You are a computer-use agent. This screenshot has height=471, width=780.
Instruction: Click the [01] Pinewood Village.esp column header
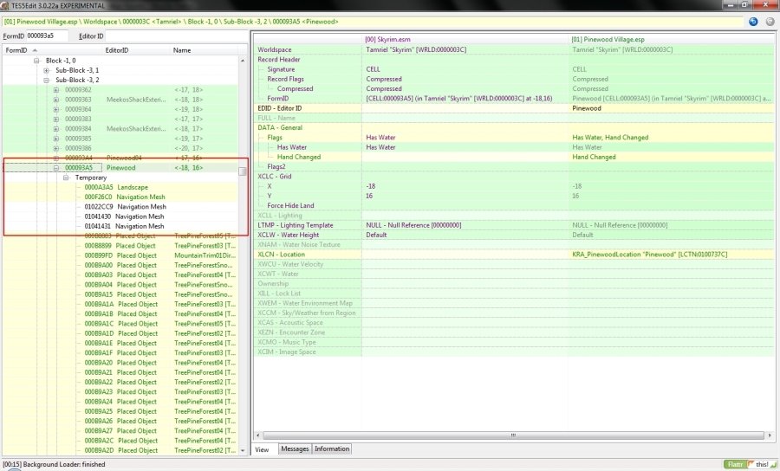pyautogui.click(x=672, y=39)
